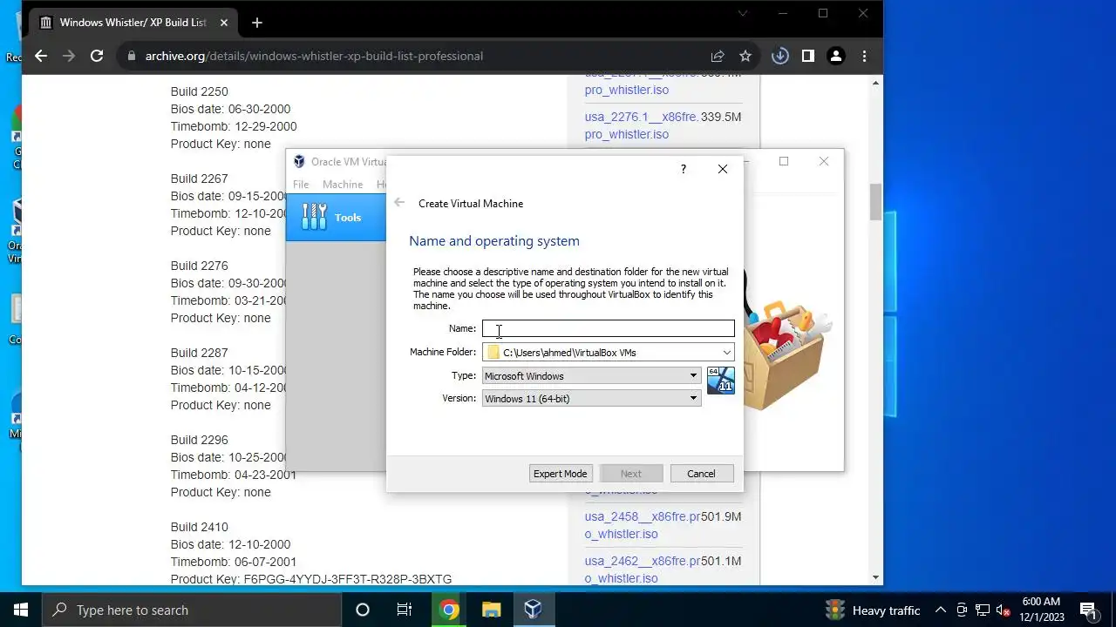Click volume muted icon in tray
The image size is (1116, 627).
tap(1004, 610)
